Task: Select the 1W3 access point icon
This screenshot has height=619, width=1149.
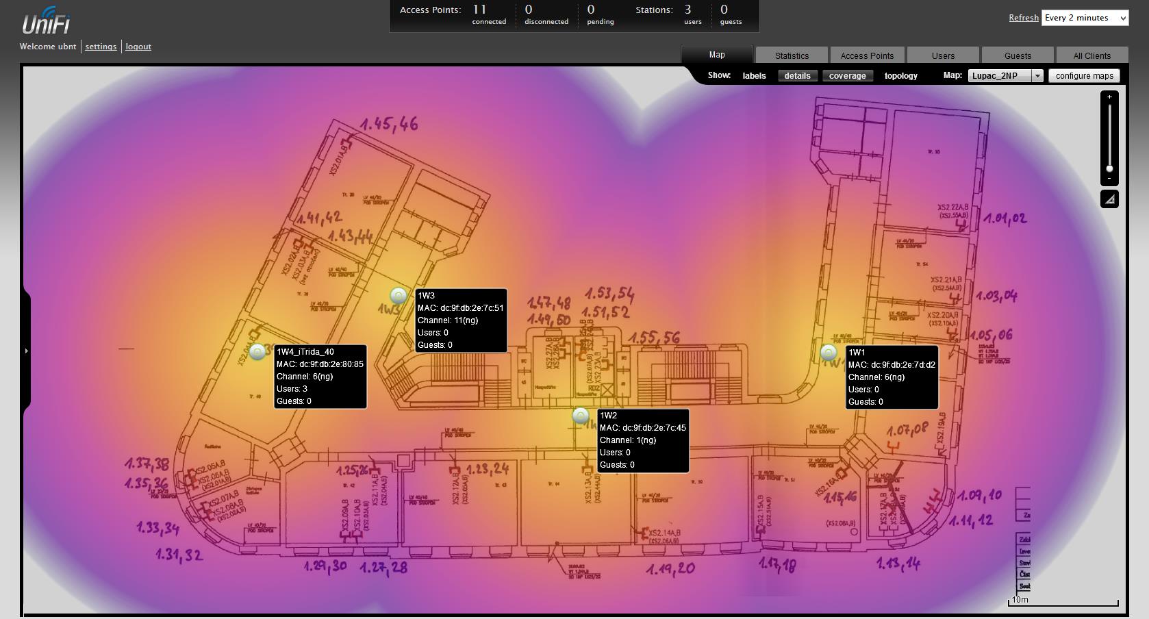Action: tap(399, 296)
